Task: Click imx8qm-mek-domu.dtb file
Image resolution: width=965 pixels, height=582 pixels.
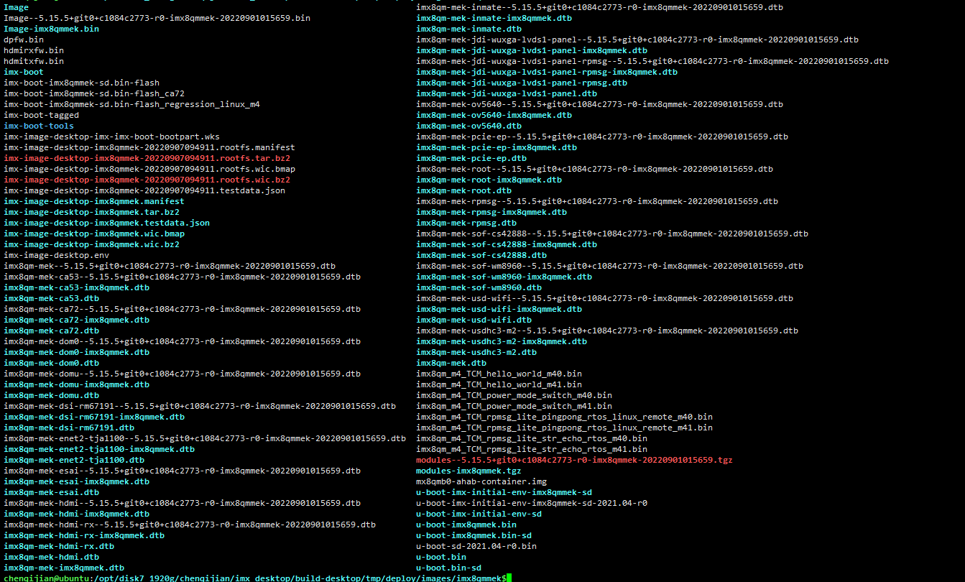Action: [x=52, y=395]
